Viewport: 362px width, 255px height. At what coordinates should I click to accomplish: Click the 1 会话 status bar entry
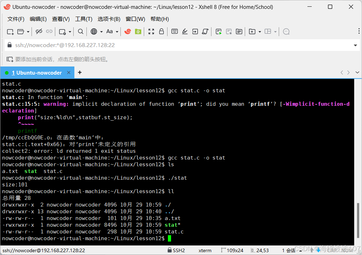tap(288, 250)
